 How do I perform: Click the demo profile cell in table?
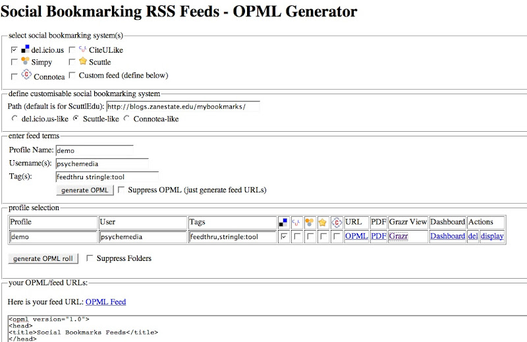(53, 237)
